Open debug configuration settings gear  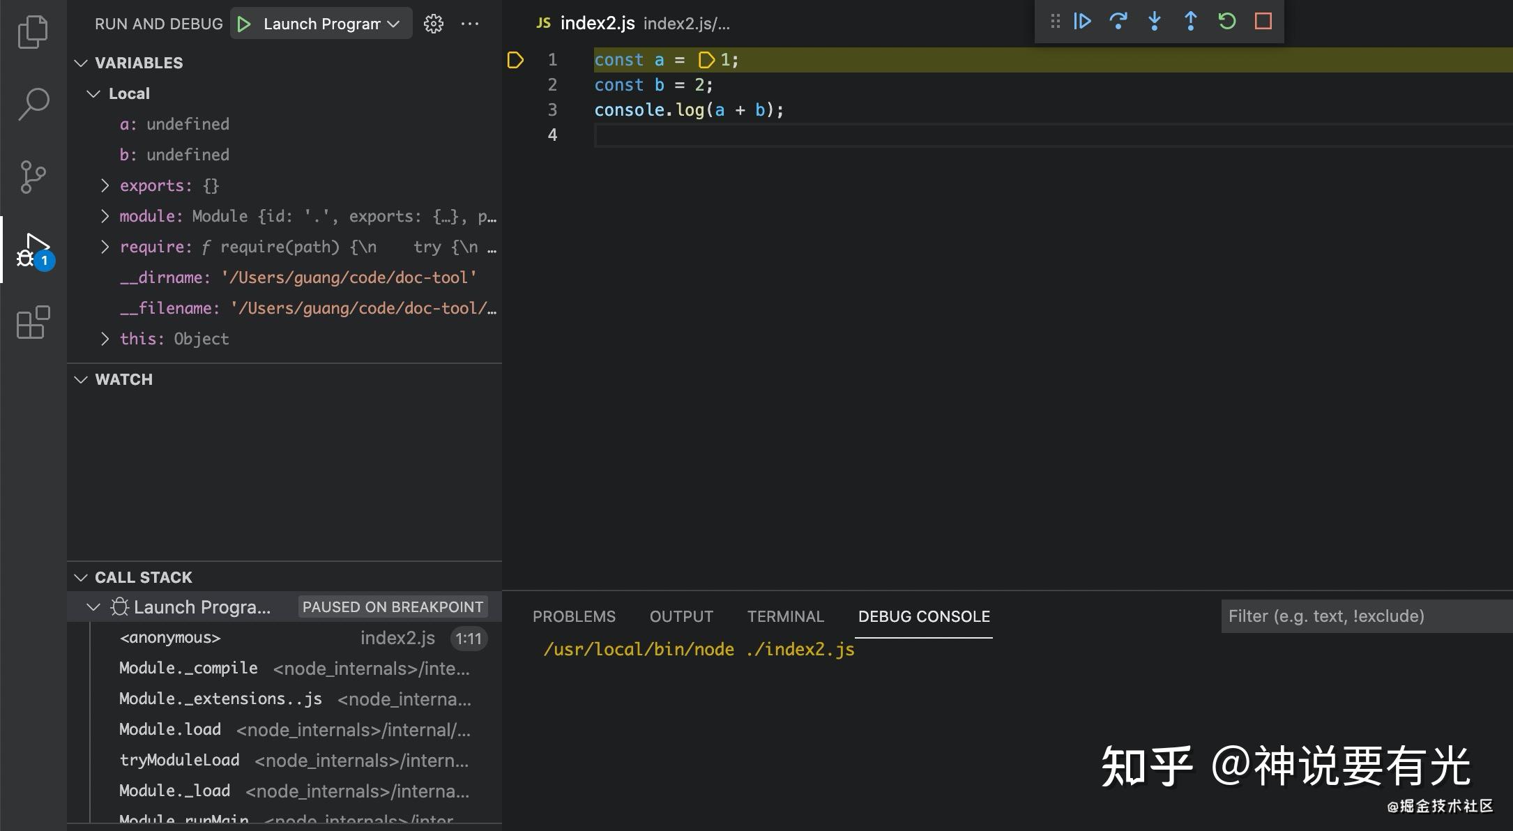[434, 23]
